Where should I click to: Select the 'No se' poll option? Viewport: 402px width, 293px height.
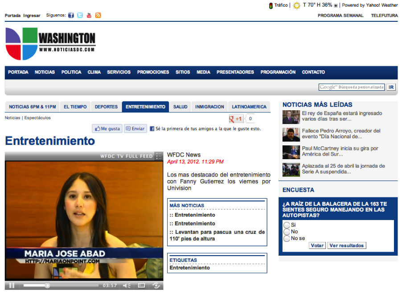tap(287, 238)
